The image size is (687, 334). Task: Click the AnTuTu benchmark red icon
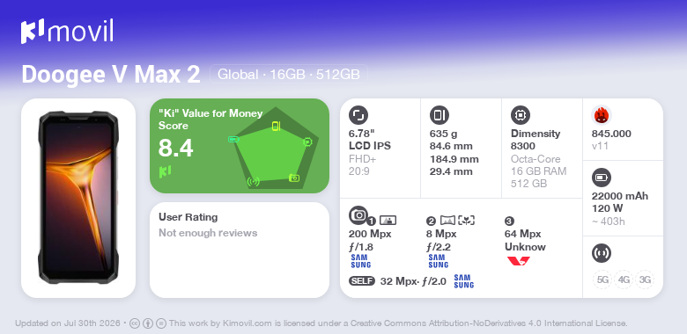pyautogui.click(x=601, y=115)
